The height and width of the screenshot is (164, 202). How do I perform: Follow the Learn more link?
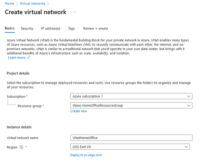click(x=17, y=58)
